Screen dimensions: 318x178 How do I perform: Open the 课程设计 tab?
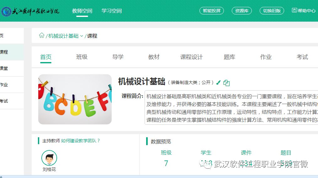tap(192, 57)
